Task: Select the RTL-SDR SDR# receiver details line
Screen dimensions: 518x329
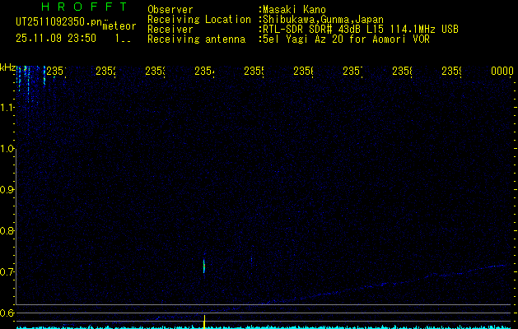Action: coord(361,30)
